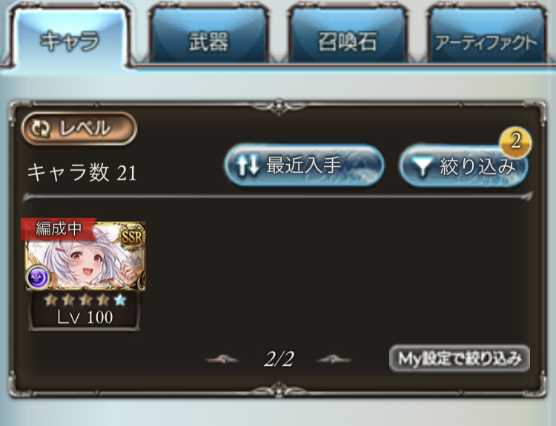Click the up-down sort arrows icon
Image resolution: width=556 pixels, height=426 pixels.
[x=248, y=166]
